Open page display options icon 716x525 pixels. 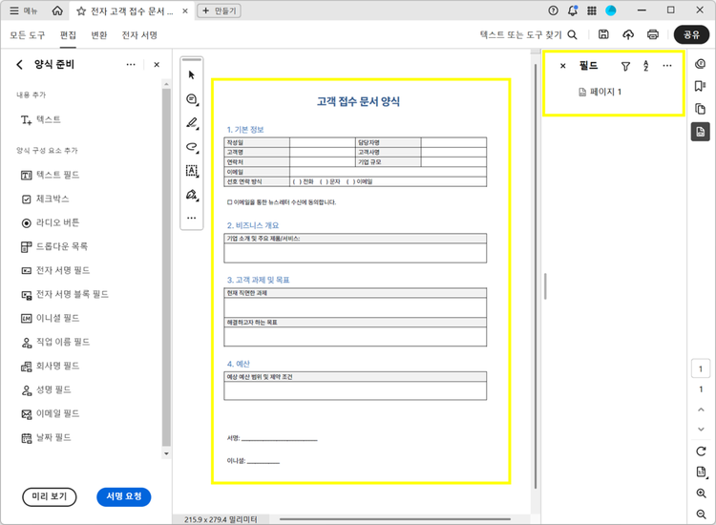point(702,472)
